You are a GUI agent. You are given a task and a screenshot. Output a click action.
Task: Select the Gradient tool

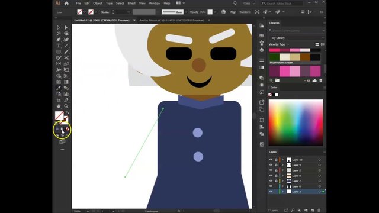click(x=66, y=82)
